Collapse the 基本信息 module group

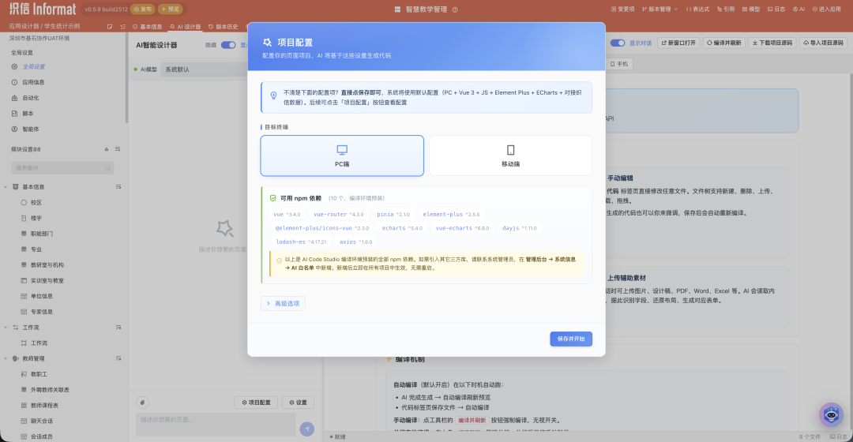[6, 187]
